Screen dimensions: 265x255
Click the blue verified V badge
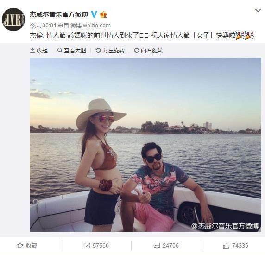click(x=94, y=14)
